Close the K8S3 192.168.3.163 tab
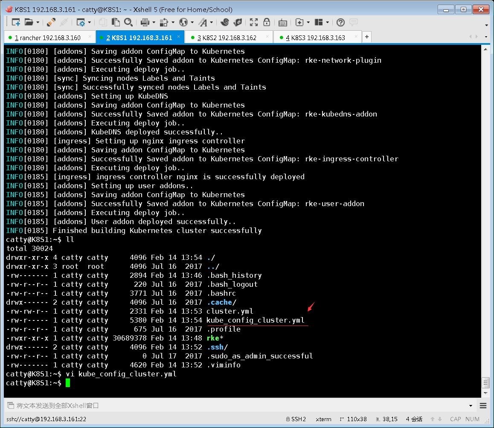Screen dimensions: 494x428 coord(356,37)
